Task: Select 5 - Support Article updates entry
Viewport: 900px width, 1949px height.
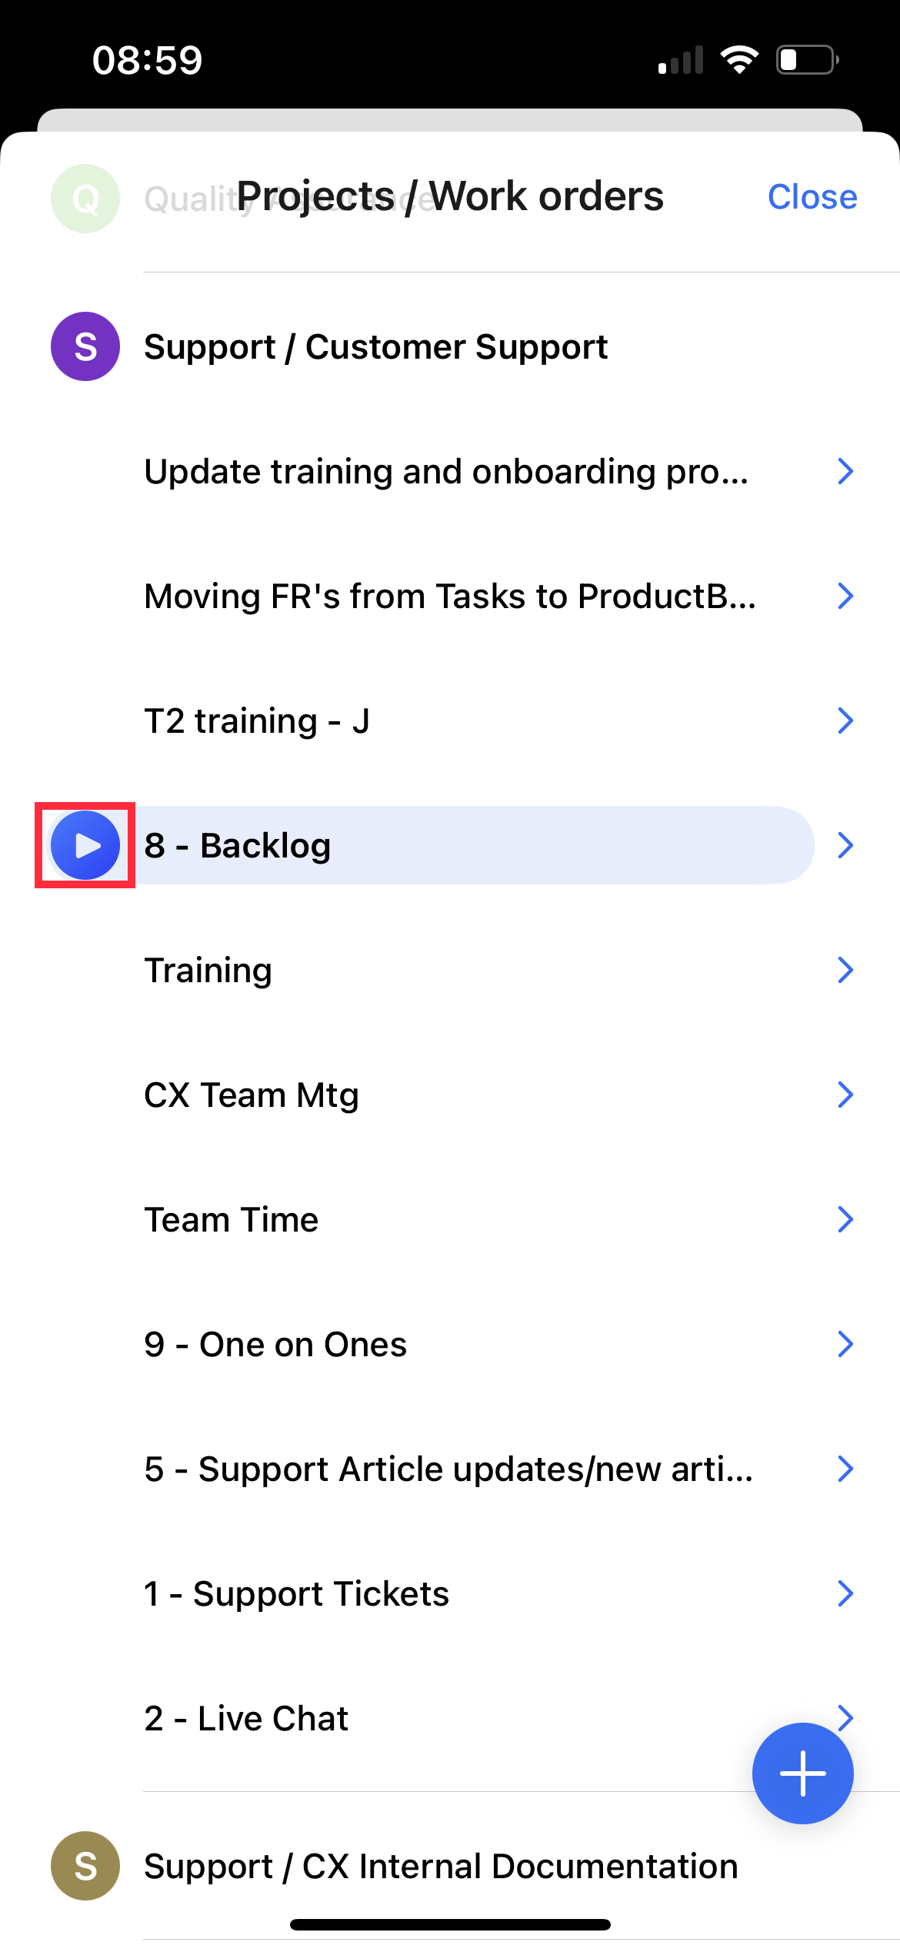Action: tap(448, 1469)
